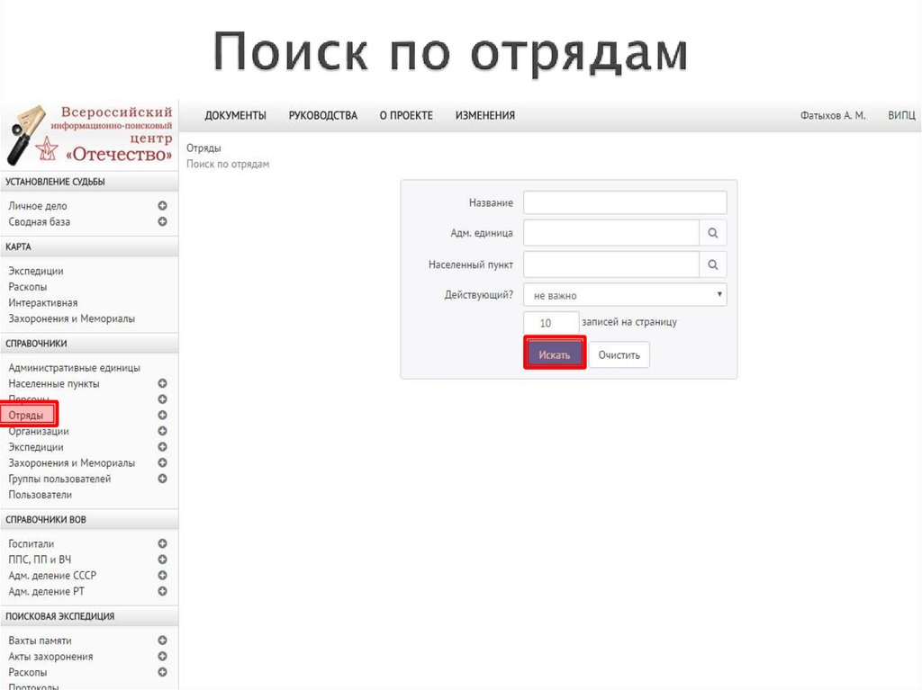Click the plus icon next to Акты захоронения
Image resolution: width=922 pixels, height=690 pixels.
163,656
